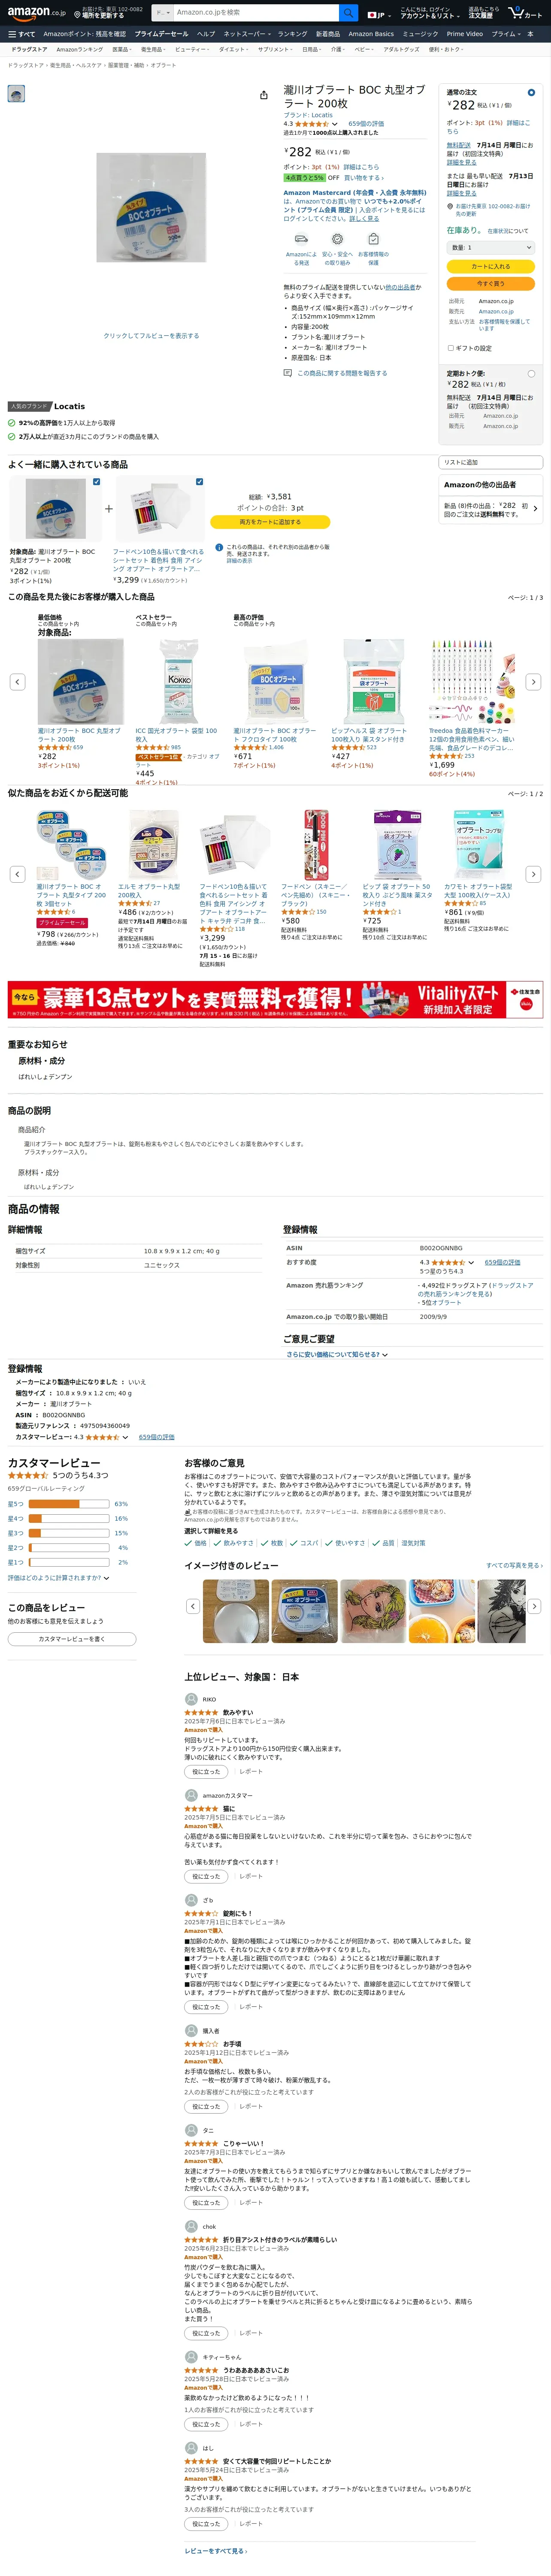The width and height of the screenshot is (551, 2576).
Task: Open すべての写真を見る link
Action: pos(514,1566)
